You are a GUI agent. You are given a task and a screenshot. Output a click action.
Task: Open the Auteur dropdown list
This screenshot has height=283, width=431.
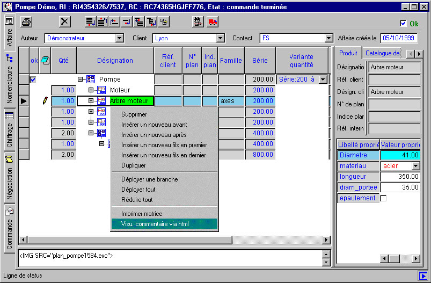120,38
